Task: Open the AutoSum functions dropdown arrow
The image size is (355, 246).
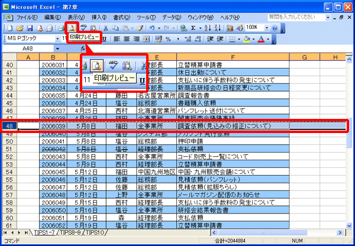Action: coord(200,28)
